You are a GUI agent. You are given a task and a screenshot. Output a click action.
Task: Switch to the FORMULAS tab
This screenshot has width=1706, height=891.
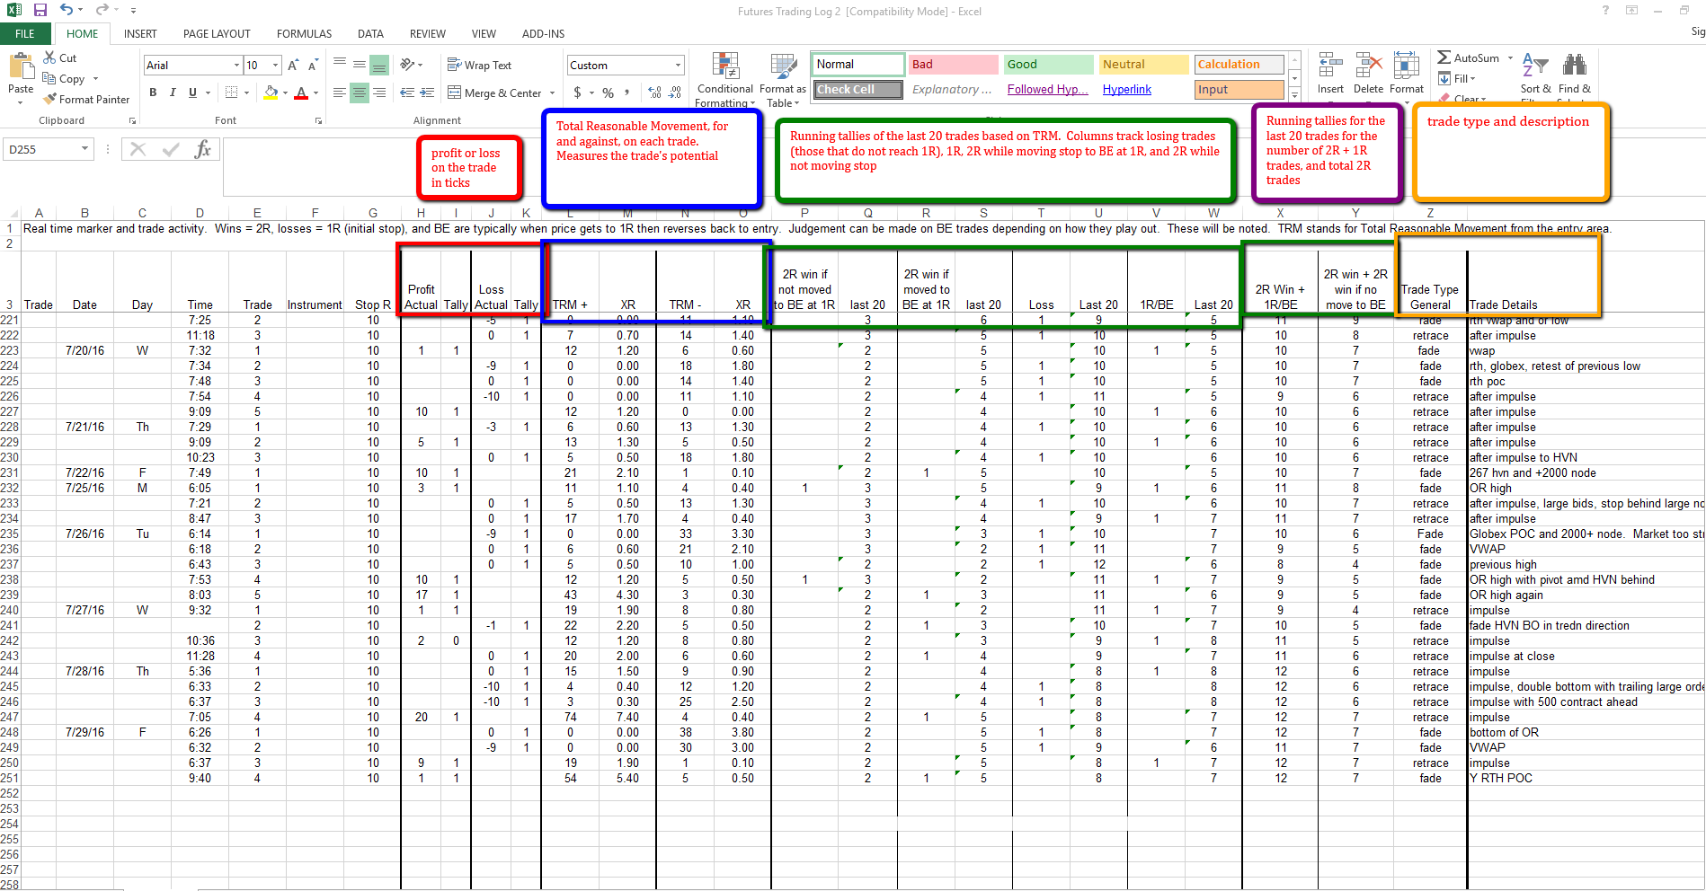point(304,34)
